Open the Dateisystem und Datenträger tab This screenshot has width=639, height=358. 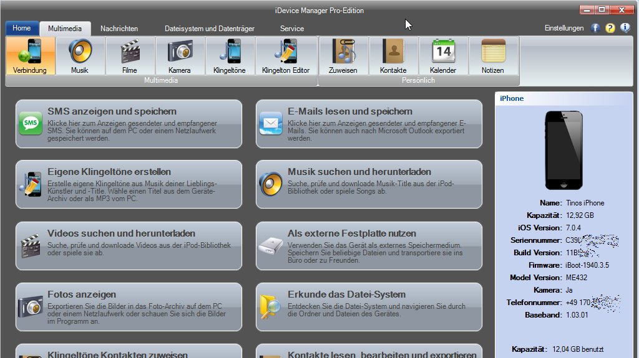210,29
